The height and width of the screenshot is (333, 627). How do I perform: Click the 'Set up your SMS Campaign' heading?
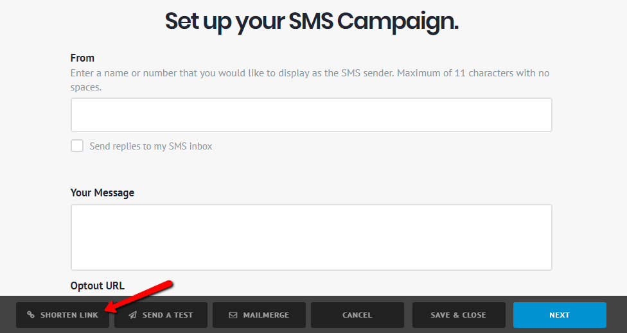(x=312, y=21)
